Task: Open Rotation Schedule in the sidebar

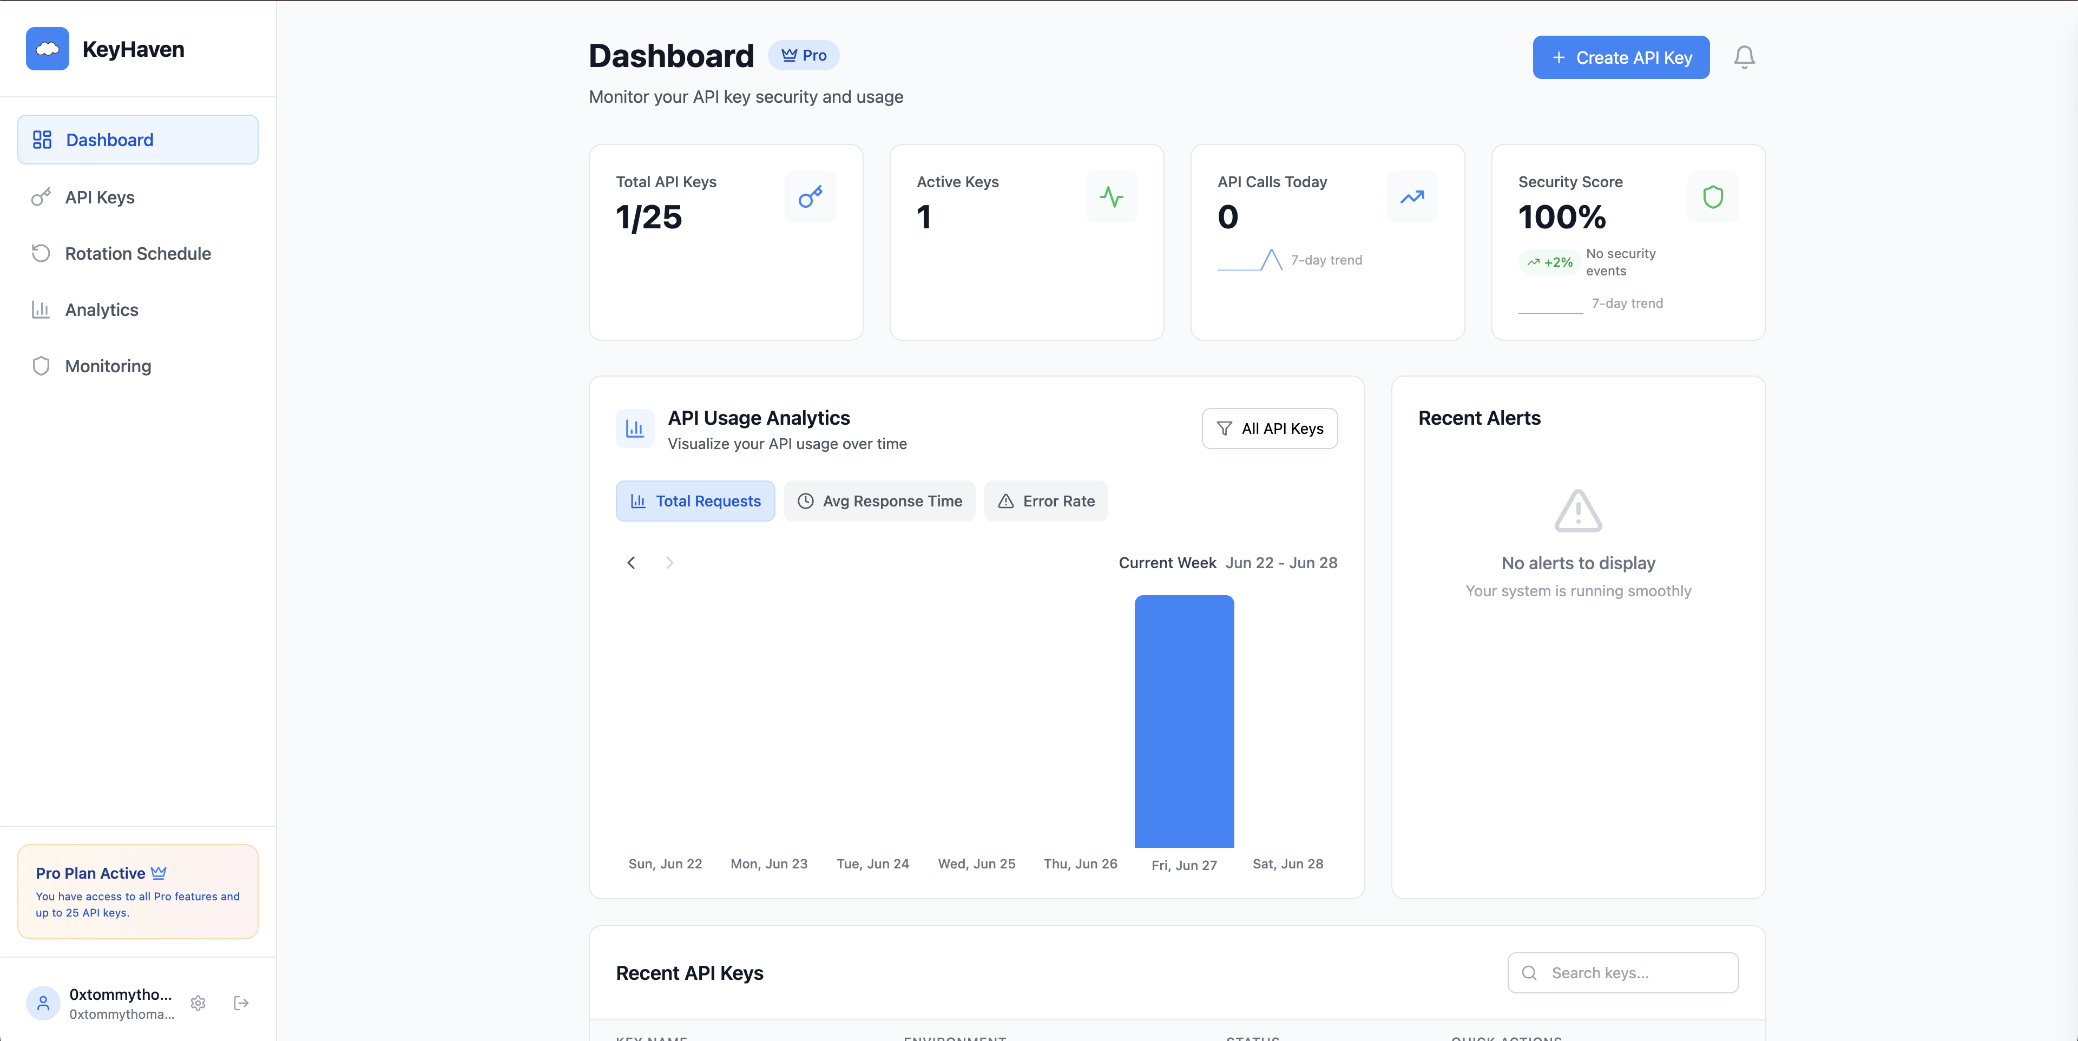Action: point(137,253)
